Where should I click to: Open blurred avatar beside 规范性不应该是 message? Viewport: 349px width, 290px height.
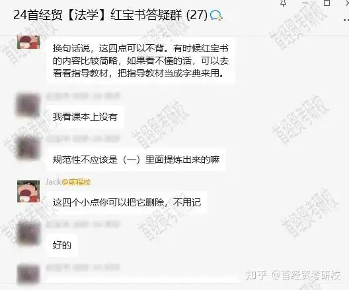(x=28, y=148)
